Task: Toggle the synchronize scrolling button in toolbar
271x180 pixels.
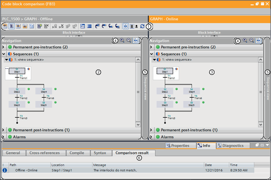Action: tap(125, 26)
